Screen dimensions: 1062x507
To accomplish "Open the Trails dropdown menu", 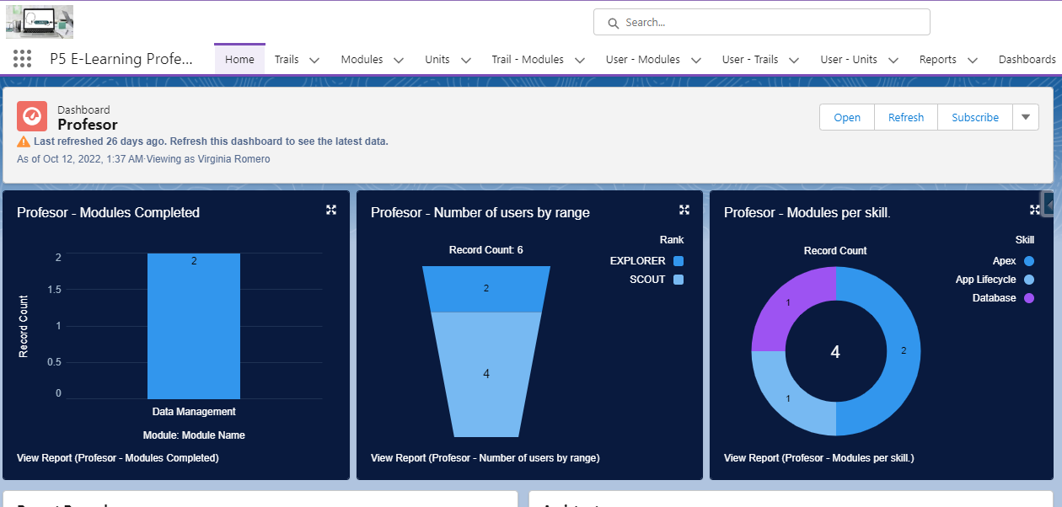I will (297, 59).
